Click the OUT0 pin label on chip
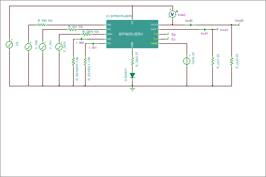Viewport: 266px width, 177px height. coord(154,25)
